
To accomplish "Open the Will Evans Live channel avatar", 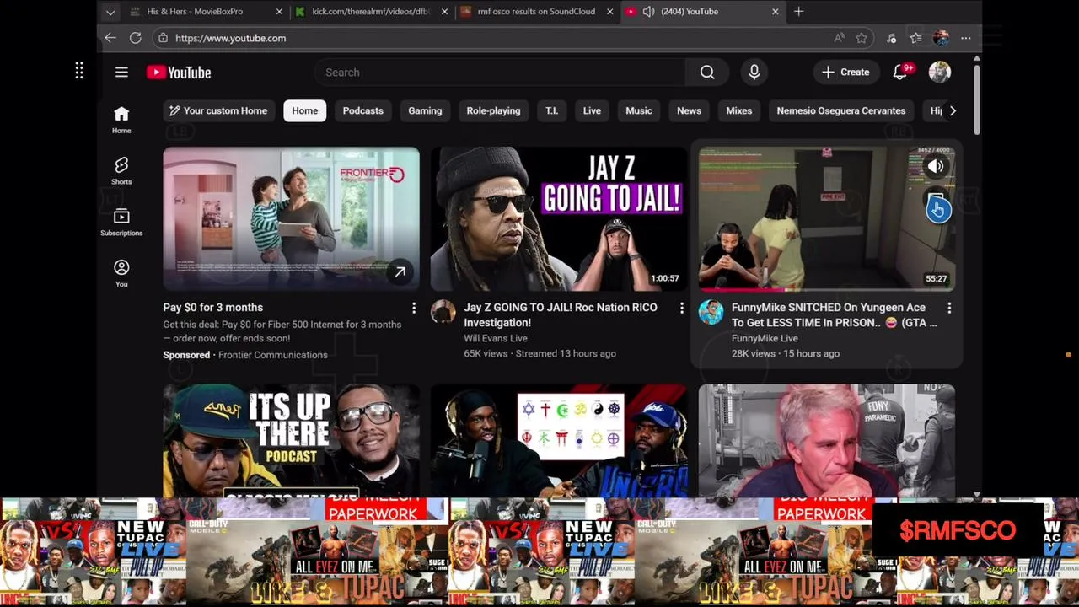I will pos(443,312).
